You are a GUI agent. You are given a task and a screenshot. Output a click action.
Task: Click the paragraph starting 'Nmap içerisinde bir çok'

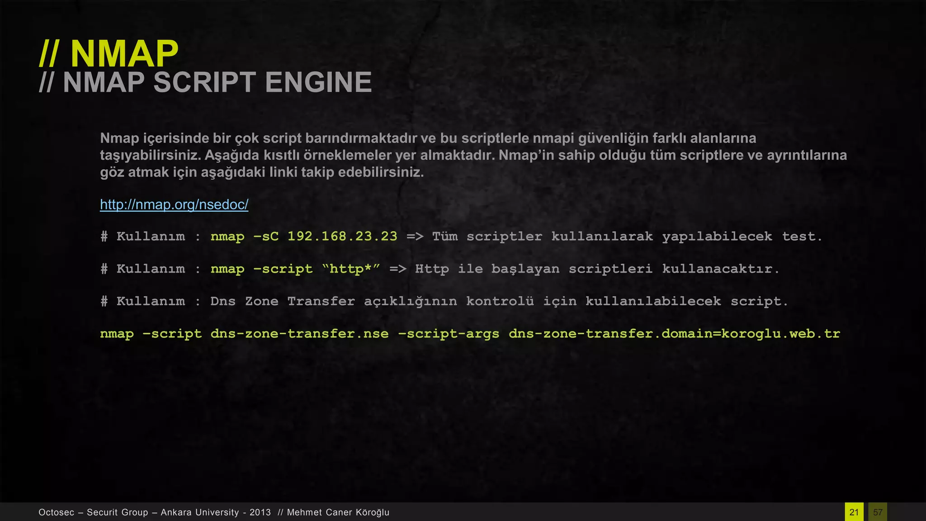pyautogui.click(x=473, y=155)
